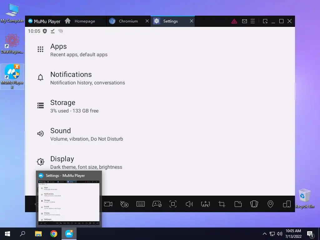320x240 pixels.
Task: Click the volume speaker icon in MuMu toolbar
Action: (189, 204)
